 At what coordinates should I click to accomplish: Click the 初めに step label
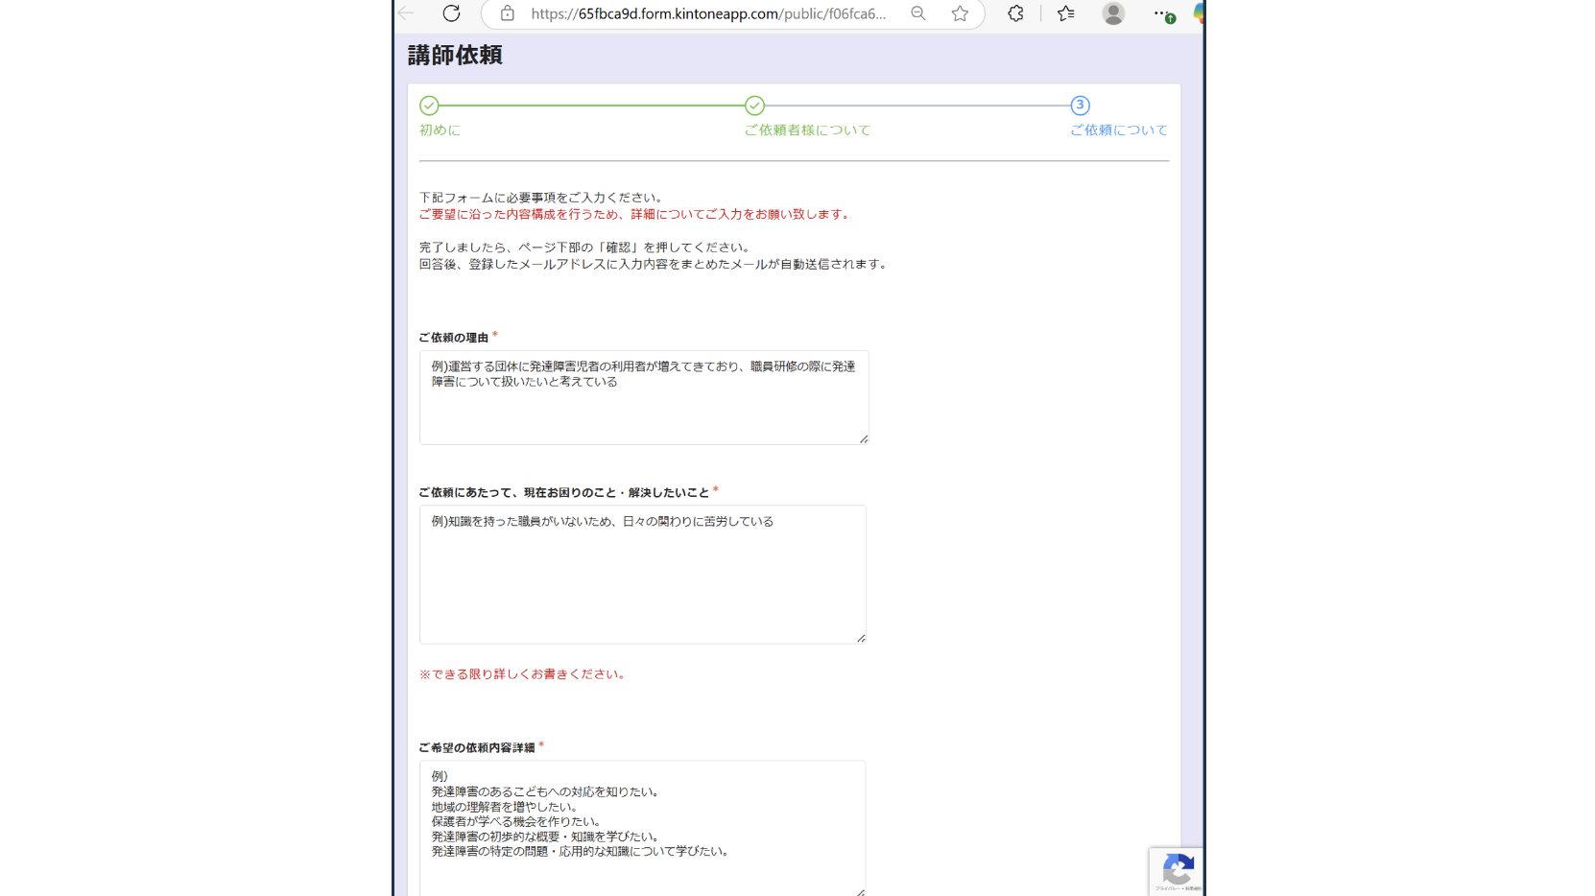click(x=440, y=130)
